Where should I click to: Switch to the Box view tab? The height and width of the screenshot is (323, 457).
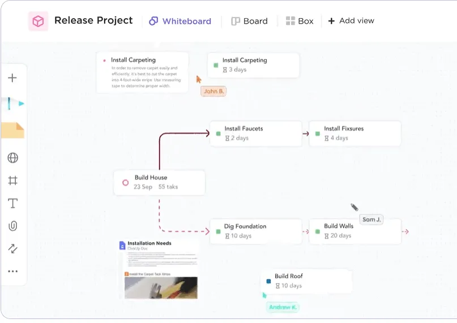point(300,21)
